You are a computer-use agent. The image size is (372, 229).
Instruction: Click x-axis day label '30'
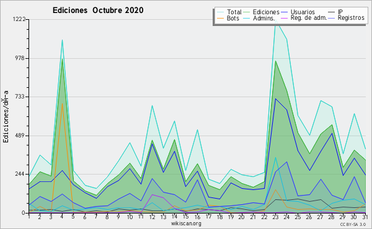point(354,217)
